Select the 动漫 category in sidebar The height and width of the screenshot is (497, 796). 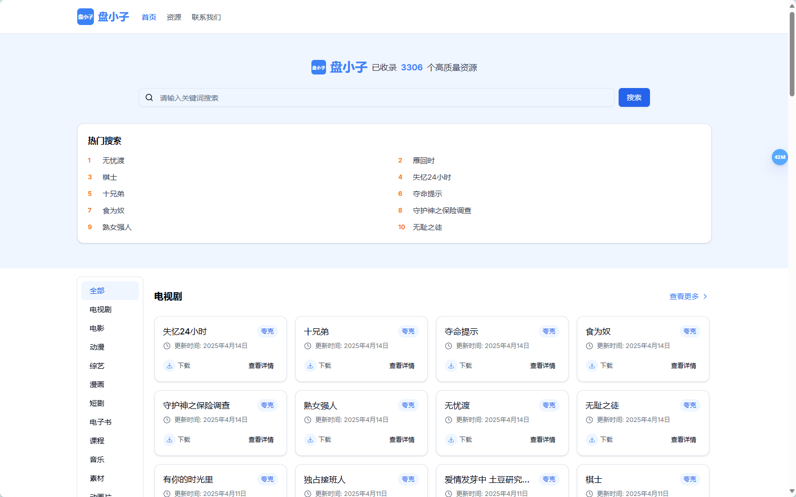click(110, 347)
